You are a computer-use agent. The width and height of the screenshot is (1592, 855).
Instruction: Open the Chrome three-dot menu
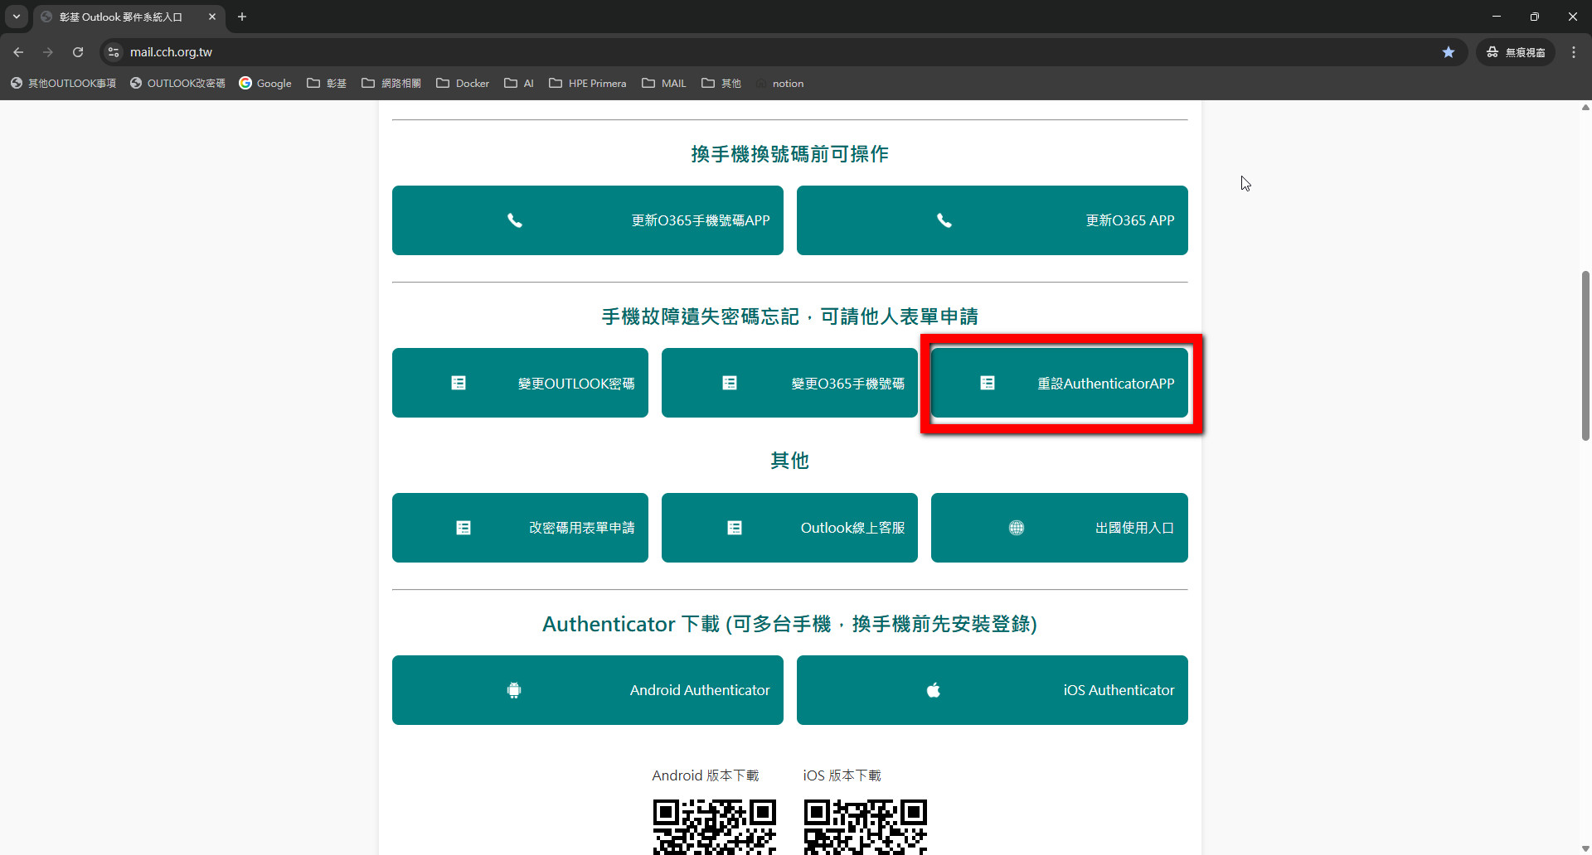point(1573,52)
